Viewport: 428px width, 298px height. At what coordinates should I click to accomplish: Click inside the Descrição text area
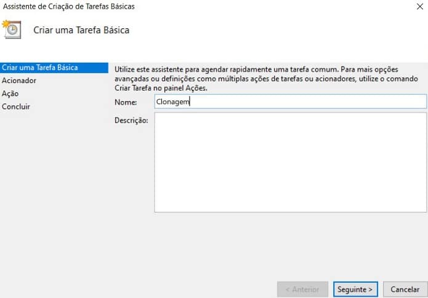(x=289, y=162)
